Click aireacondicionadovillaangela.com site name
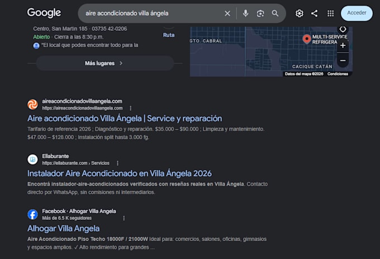 pos(82,101)
